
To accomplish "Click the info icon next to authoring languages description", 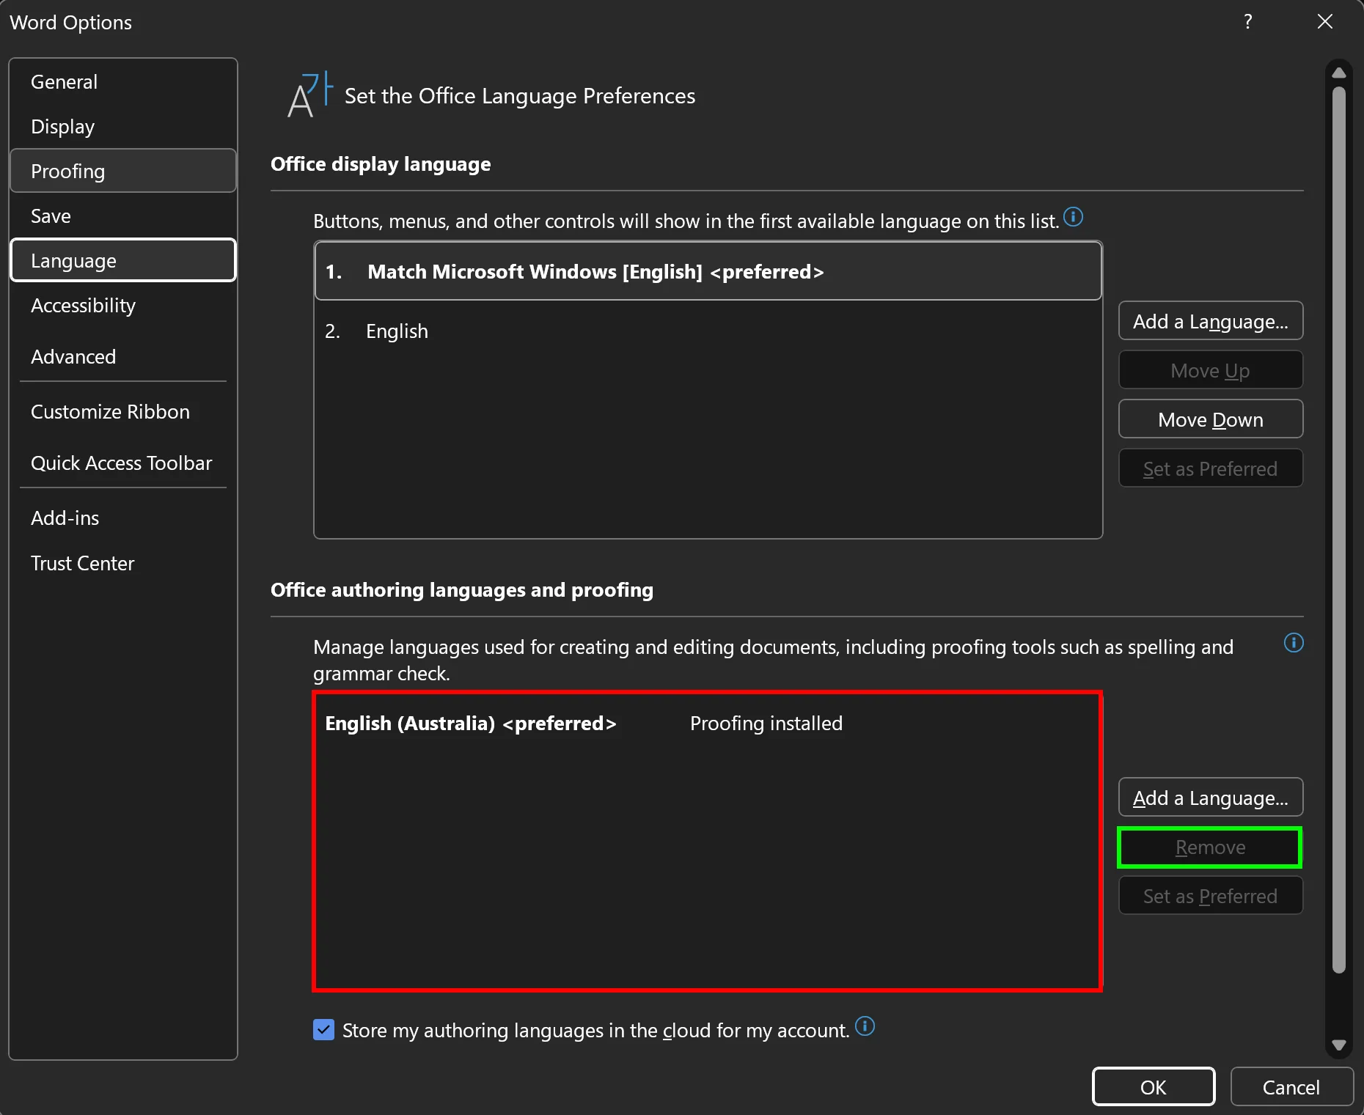I will [x=1294, y=643].
